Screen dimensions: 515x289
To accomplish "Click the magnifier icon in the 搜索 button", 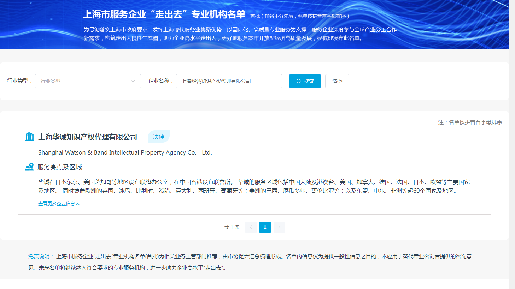I will tap(299, 81).
